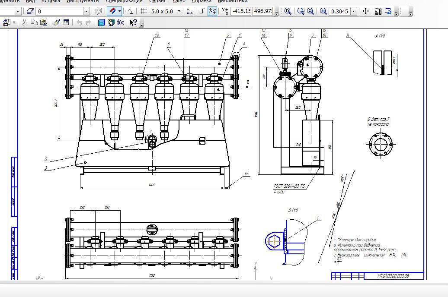Image resolution: width=448 pixels, height=297 pixels.
Task: Open the Инструменты menu
Action: (x=83, y=1)
